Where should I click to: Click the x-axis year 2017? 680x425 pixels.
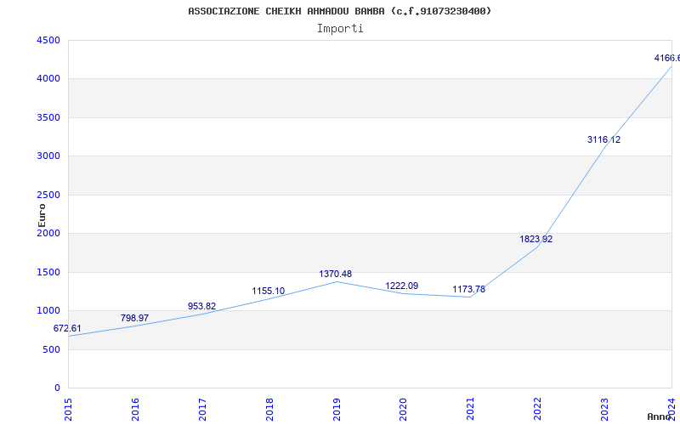[202, 410]
